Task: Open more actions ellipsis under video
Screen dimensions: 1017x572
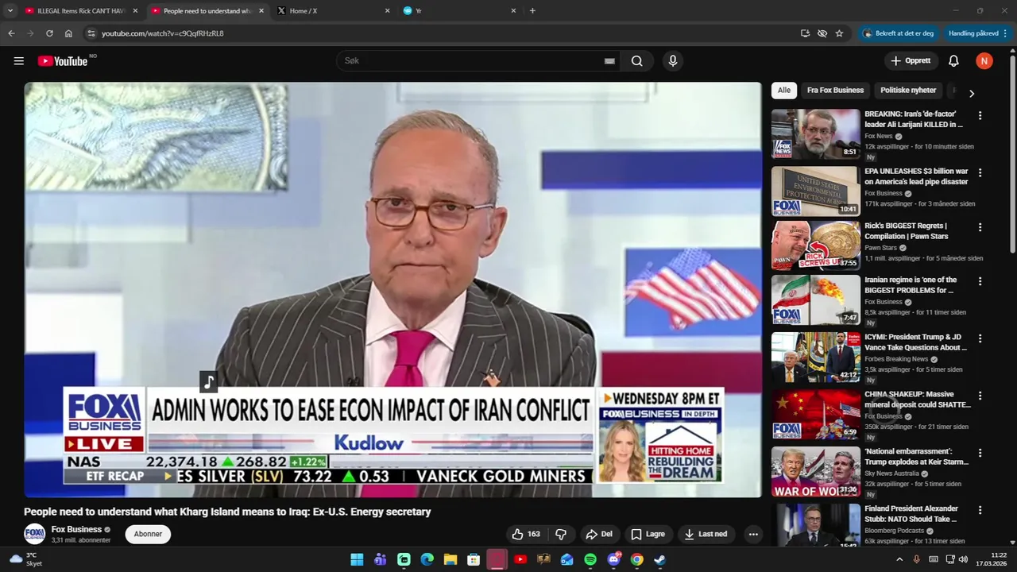Action: pos(753,534)
